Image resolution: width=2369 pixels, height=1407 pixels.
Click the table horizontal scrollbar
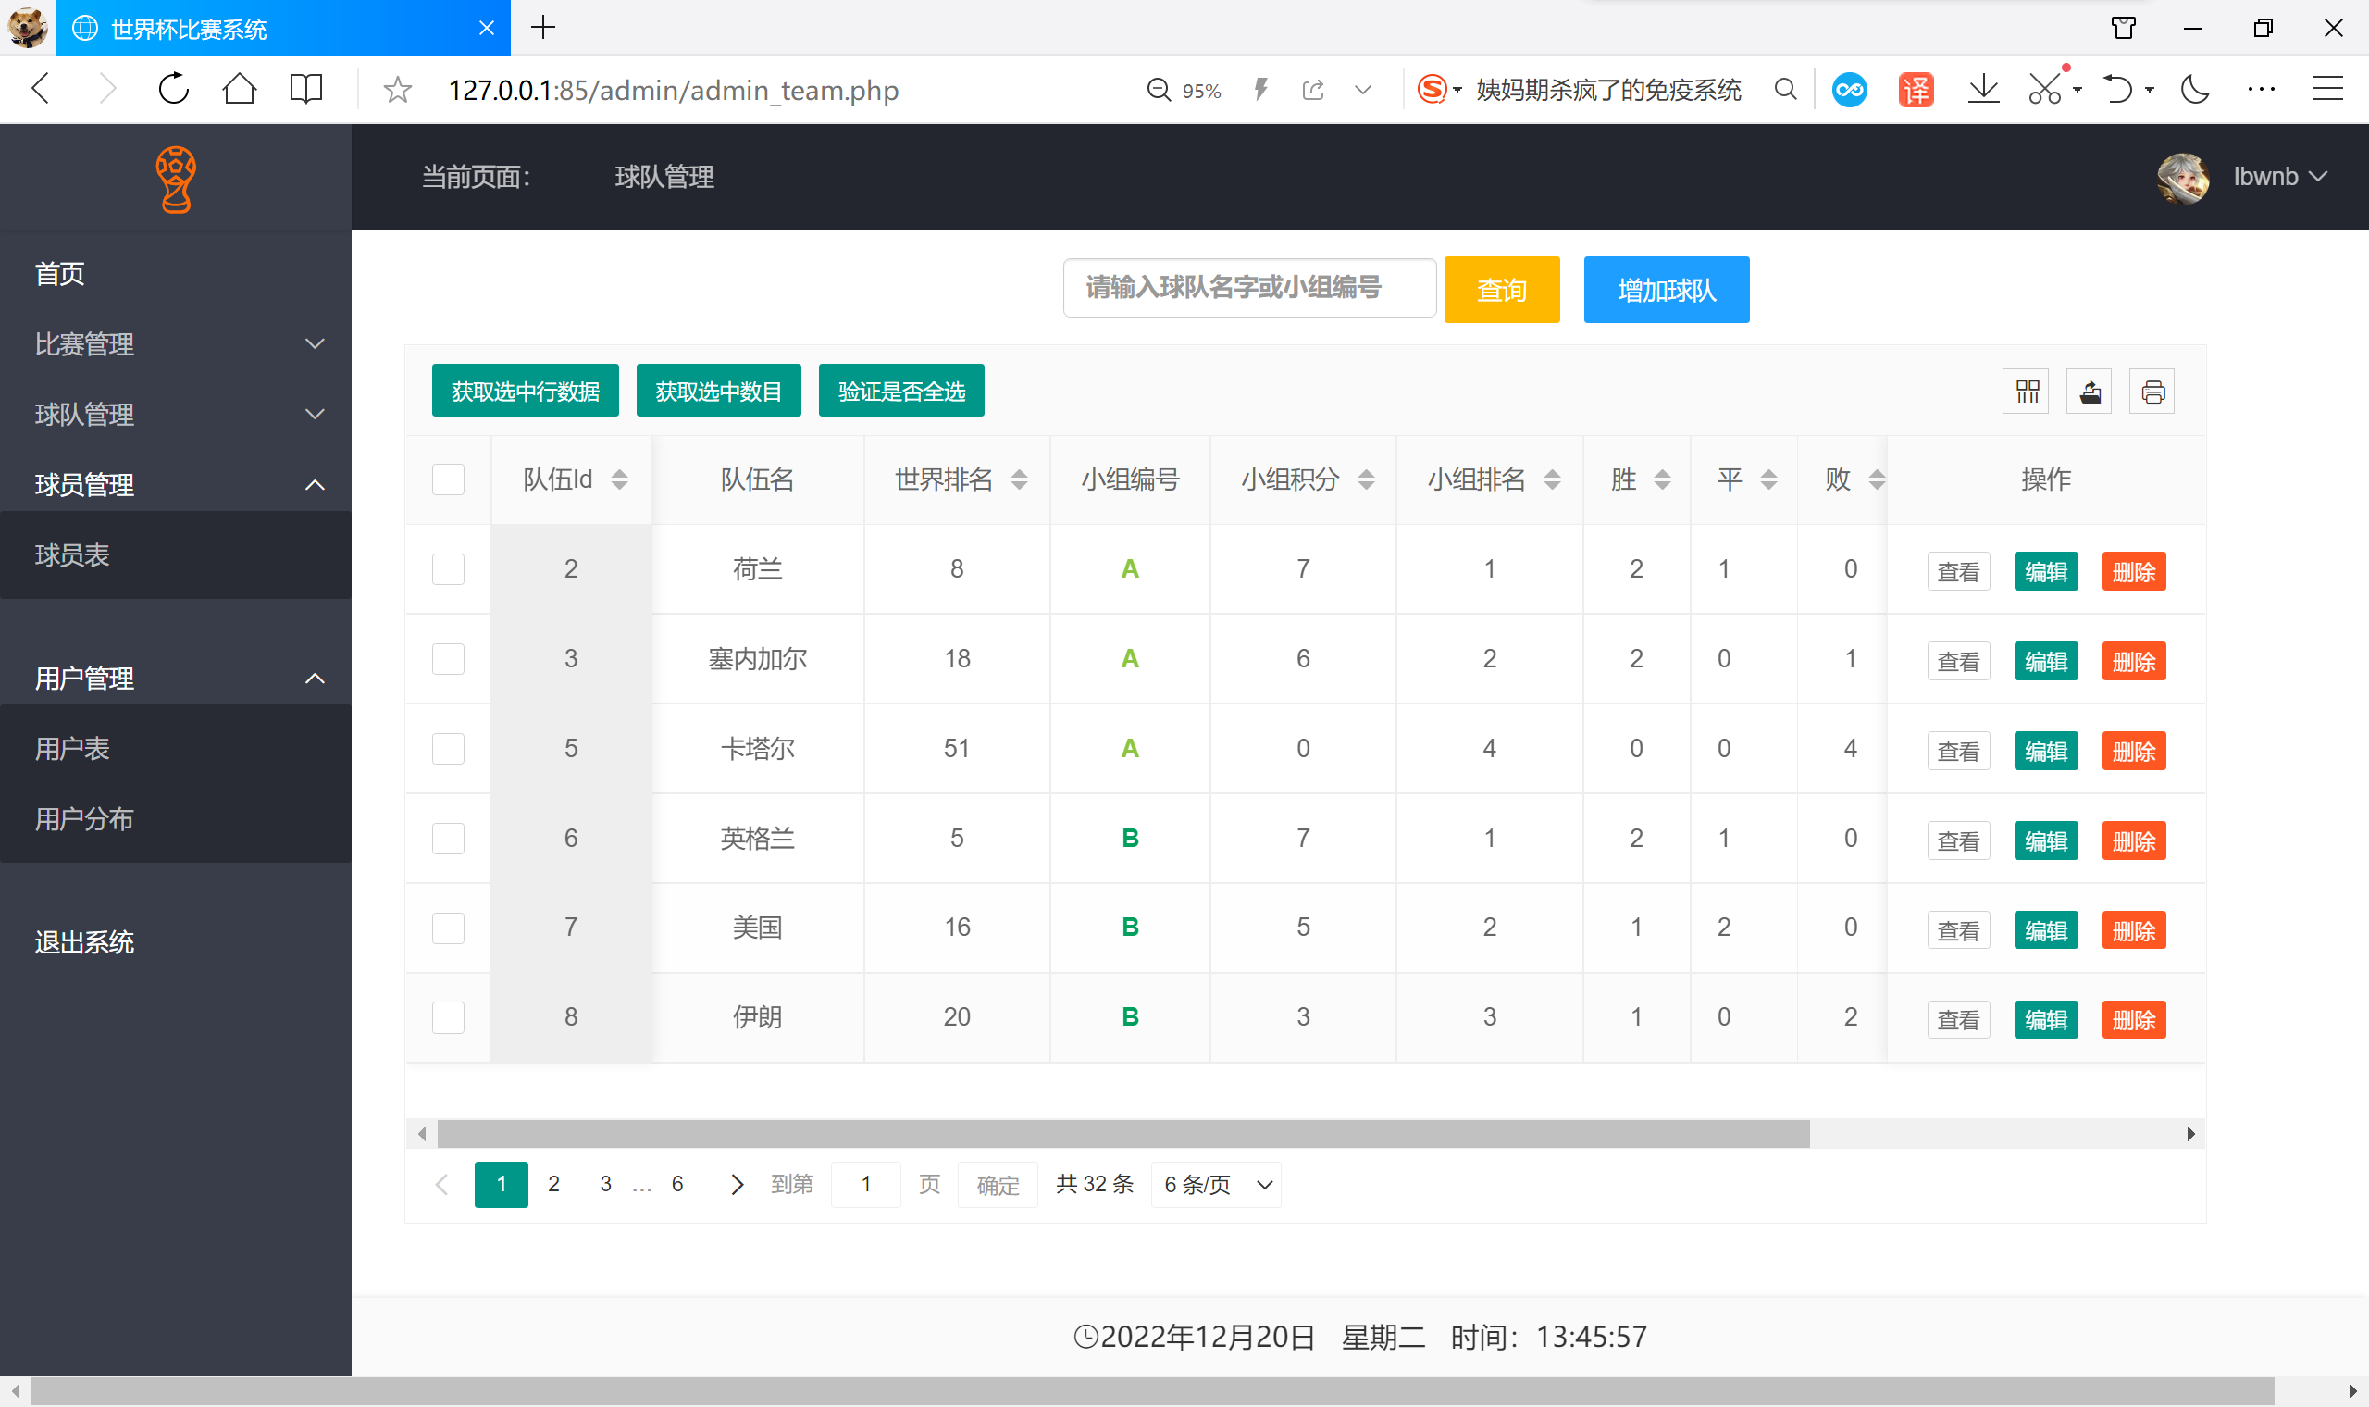click(1122, 1133)
